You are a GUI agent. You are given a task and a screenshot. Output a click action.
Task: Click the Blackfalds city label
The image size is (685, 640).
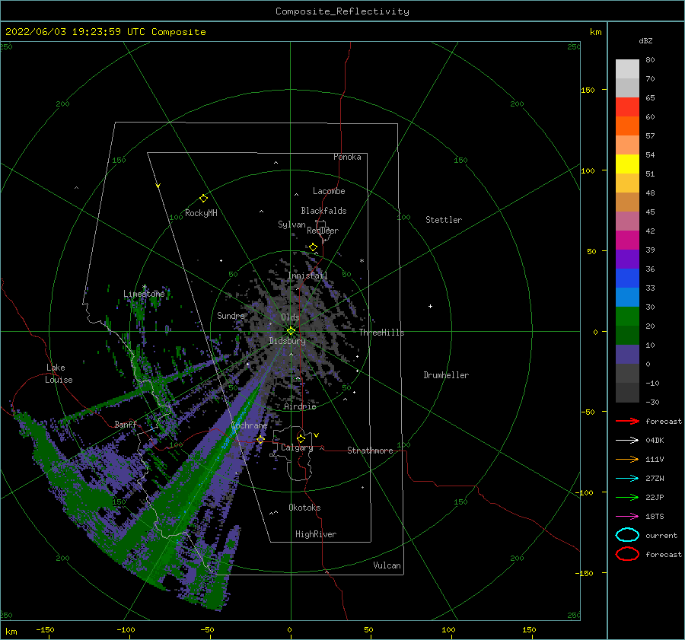coord(323,211)
